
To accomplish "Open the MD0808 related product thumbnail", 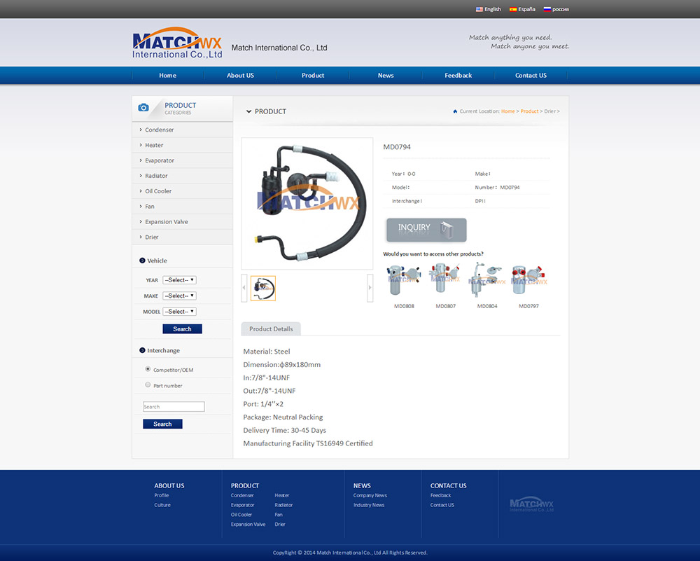I will 404,281.
